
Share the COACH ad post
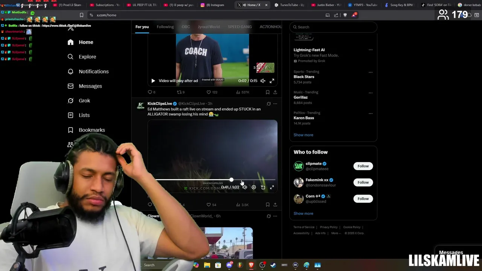(x=275, y=92)
